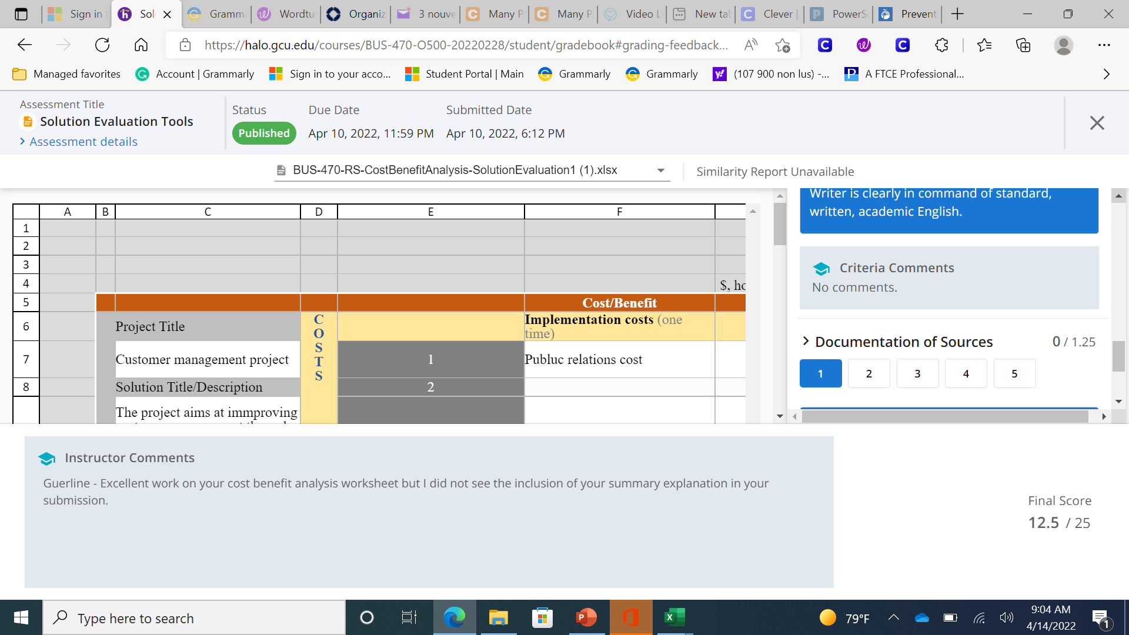Screen dimensions: 1129x635
Task: Expand Assessment details
Action: [79, 142]
